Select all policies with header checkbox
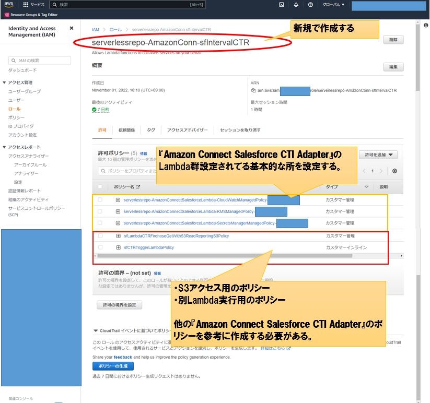 (100, 186)
